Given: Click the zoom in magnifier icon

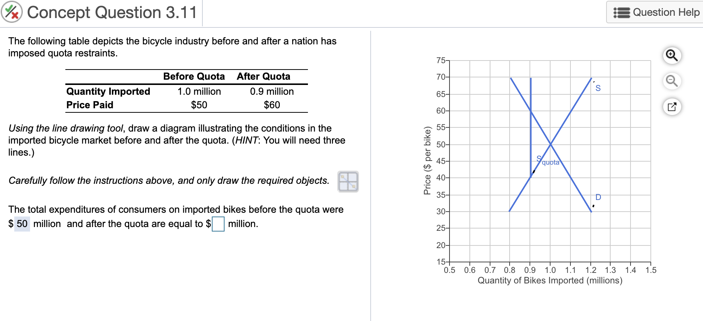Looking at the screenshot, I should pyautogui.click(x=672, y=55).
